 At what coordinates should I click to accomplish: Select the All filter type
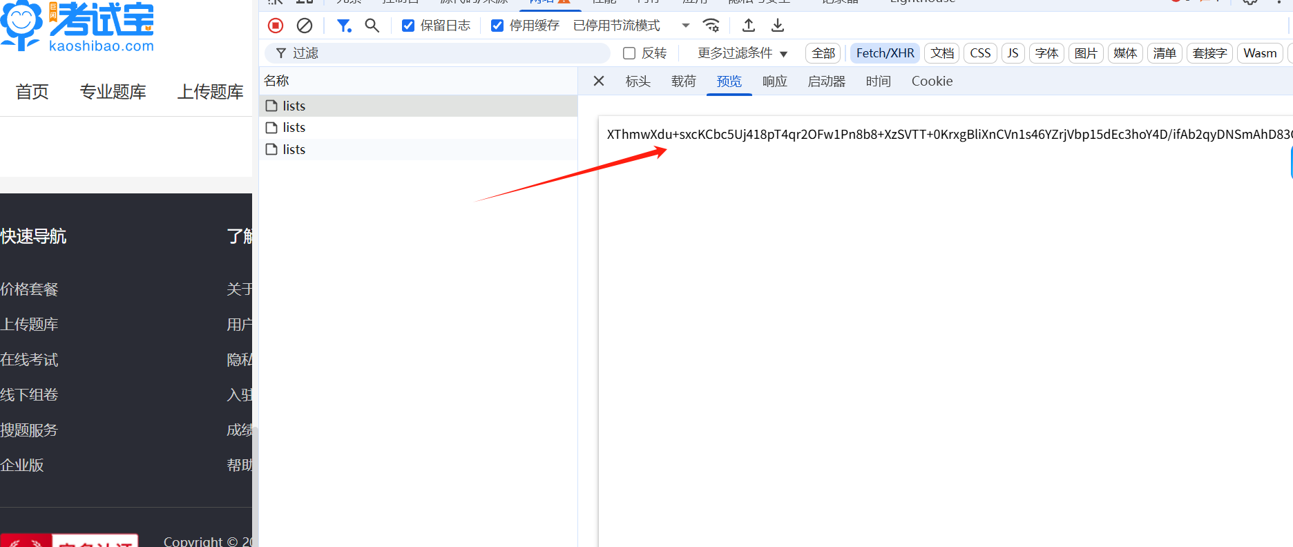pos(823,53)
